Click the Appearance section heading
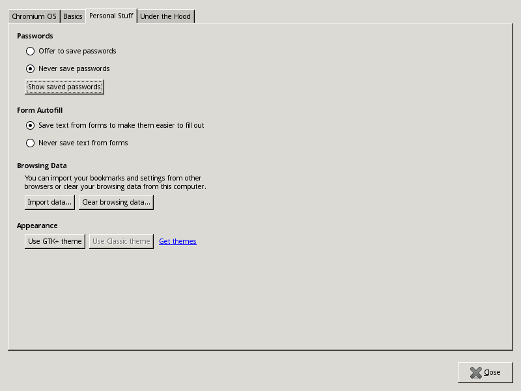The width and height of the screenshot is (521, 391). [37, 225]
